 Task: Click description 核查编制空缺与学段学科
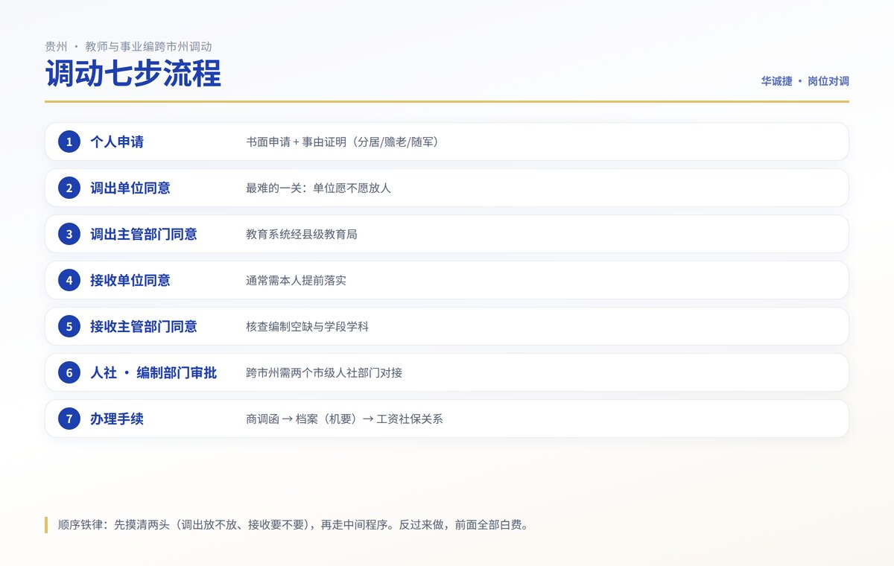tap(307, 326)
